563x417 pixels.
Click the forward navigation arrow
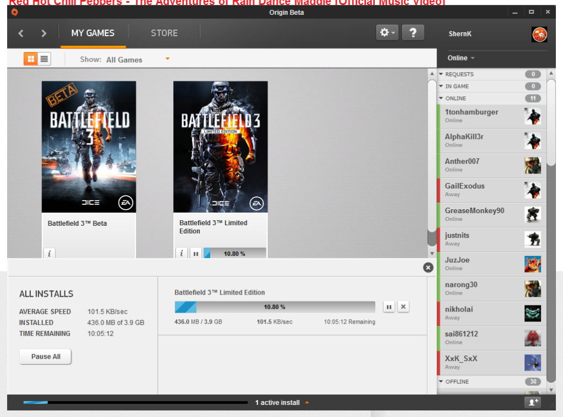(x=44, y=34)
